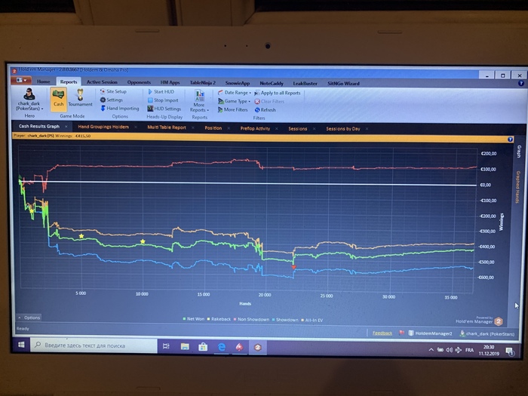Close the Hand Groupings Holdem tab
The image size is (528, 396).
pyautogui.click(x=136, y=127)
